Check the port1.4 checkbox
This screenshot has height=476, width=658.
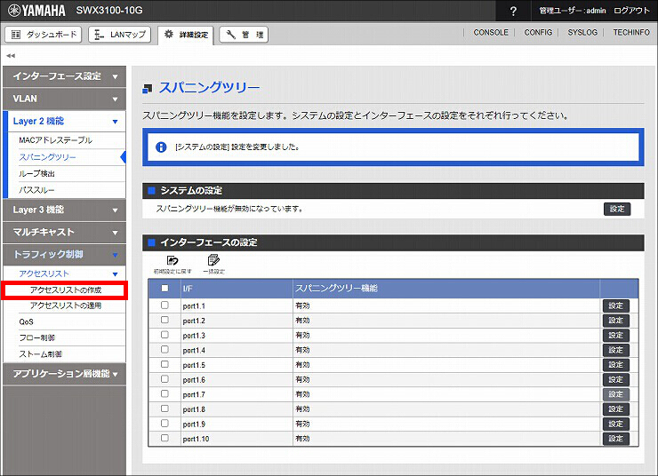coord(164,349)
